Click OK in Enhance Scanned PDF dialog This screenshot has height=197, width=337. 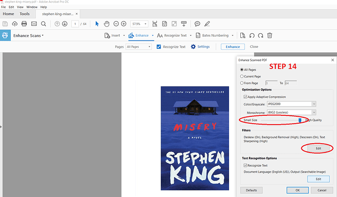click(298, 190)
